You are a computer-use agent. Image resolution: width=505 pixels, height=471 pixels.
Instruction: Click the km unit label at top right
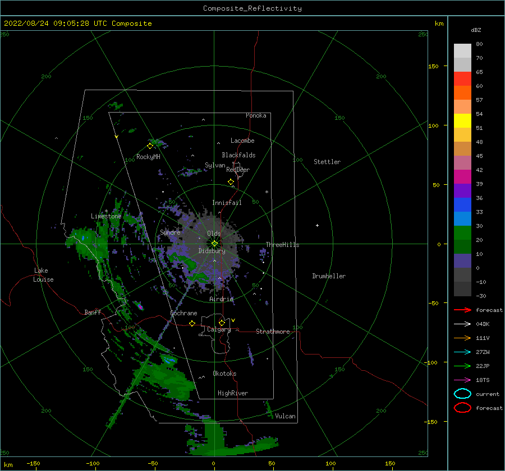[x=439, y=24]
